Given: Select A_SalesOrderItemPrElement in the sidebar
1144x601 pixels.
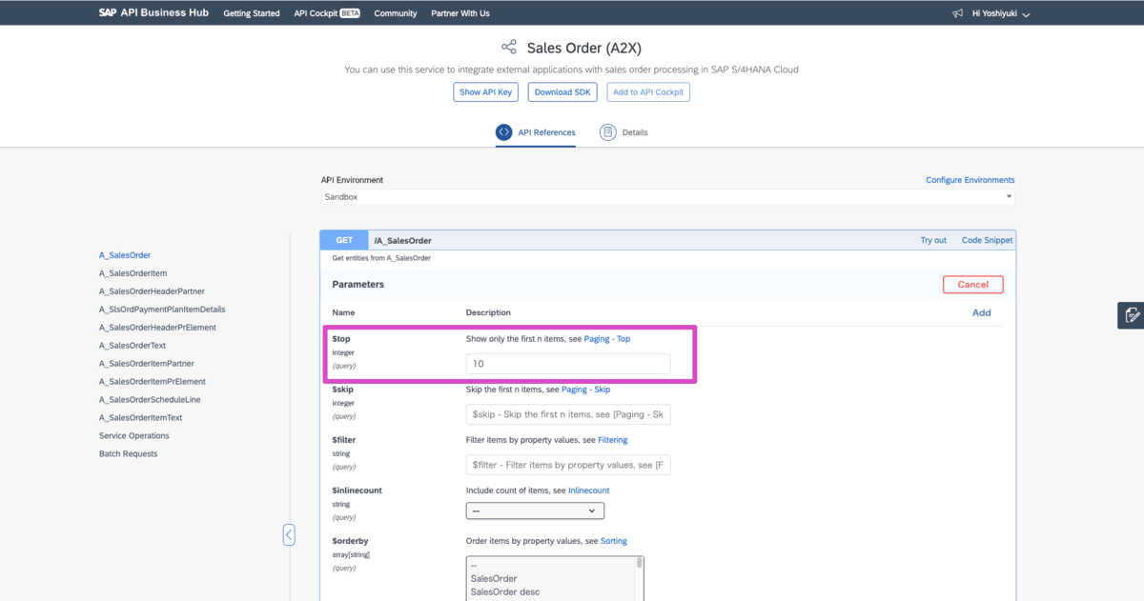Looking at the screenshot, I should point(153,382).
